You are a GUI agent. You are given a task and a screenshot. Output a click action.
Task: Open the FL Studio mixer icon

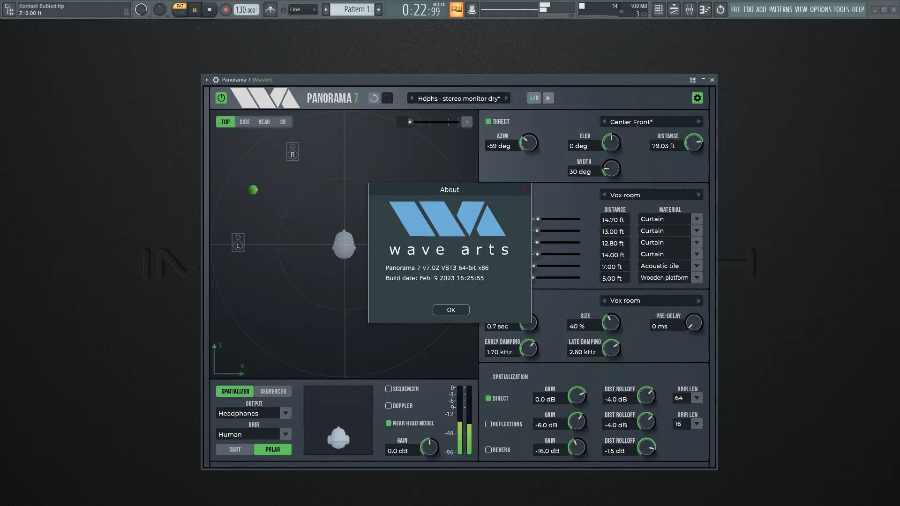point(689,9)
